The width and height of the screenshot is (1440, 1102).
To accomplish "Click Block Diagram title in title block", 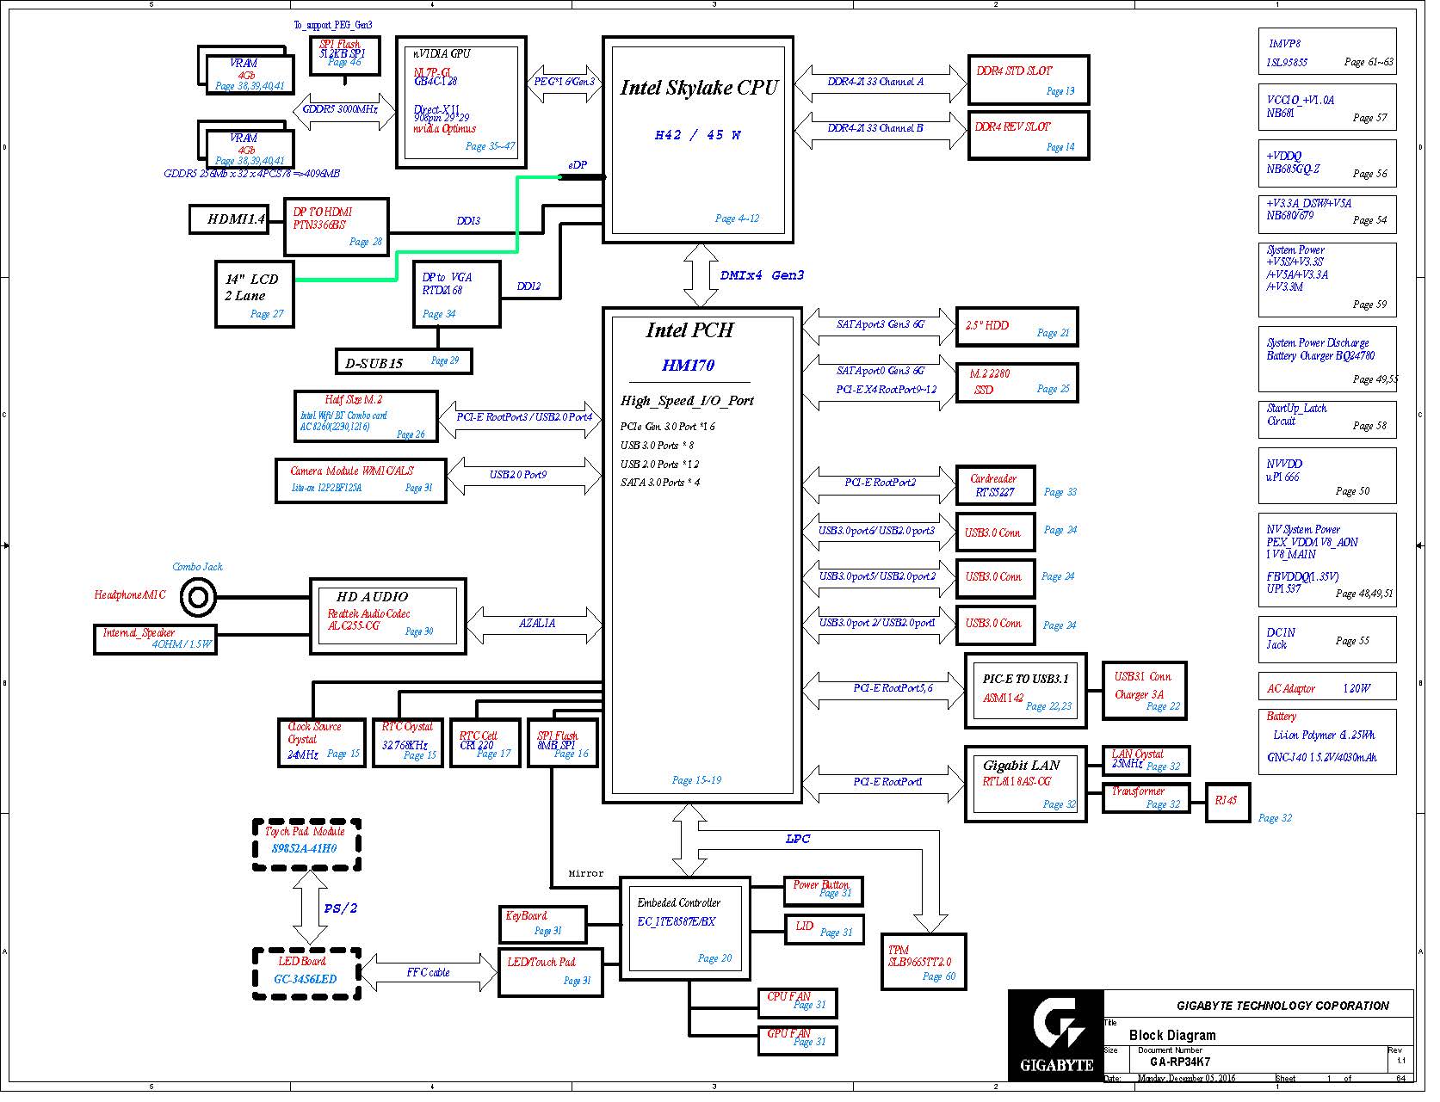I will (x=1172, y=1035).
